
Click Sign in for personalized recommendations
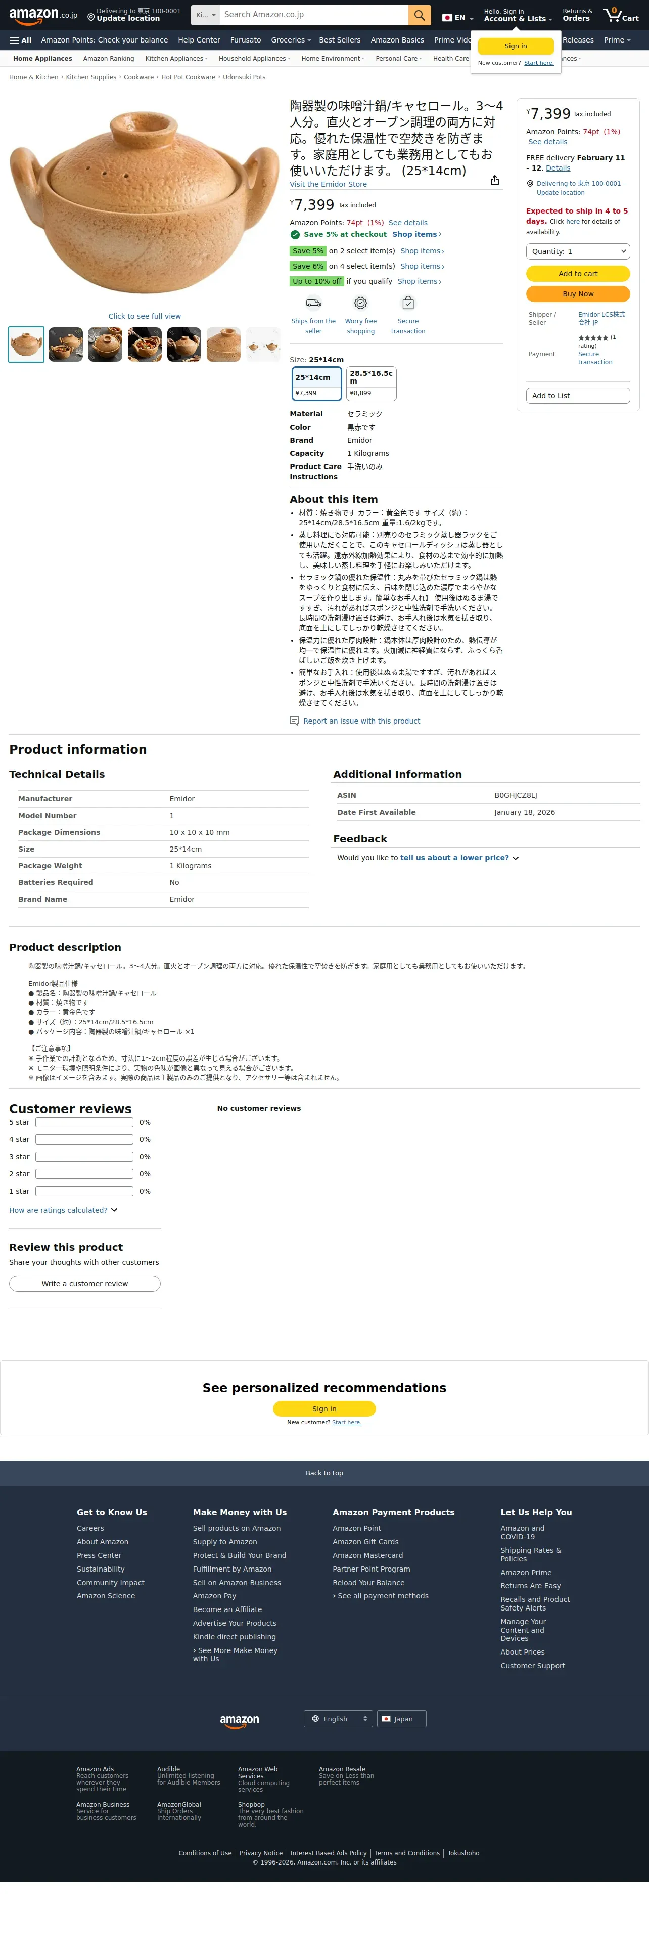(x=324, y=1409)
